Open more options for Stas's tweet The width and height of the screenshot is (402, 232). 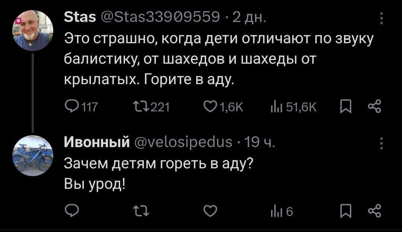[x=381, y=19]
